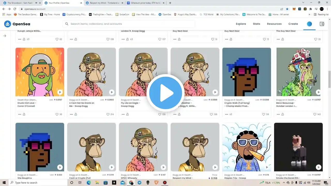Bookmark page with the star icon

click(287, 9)
